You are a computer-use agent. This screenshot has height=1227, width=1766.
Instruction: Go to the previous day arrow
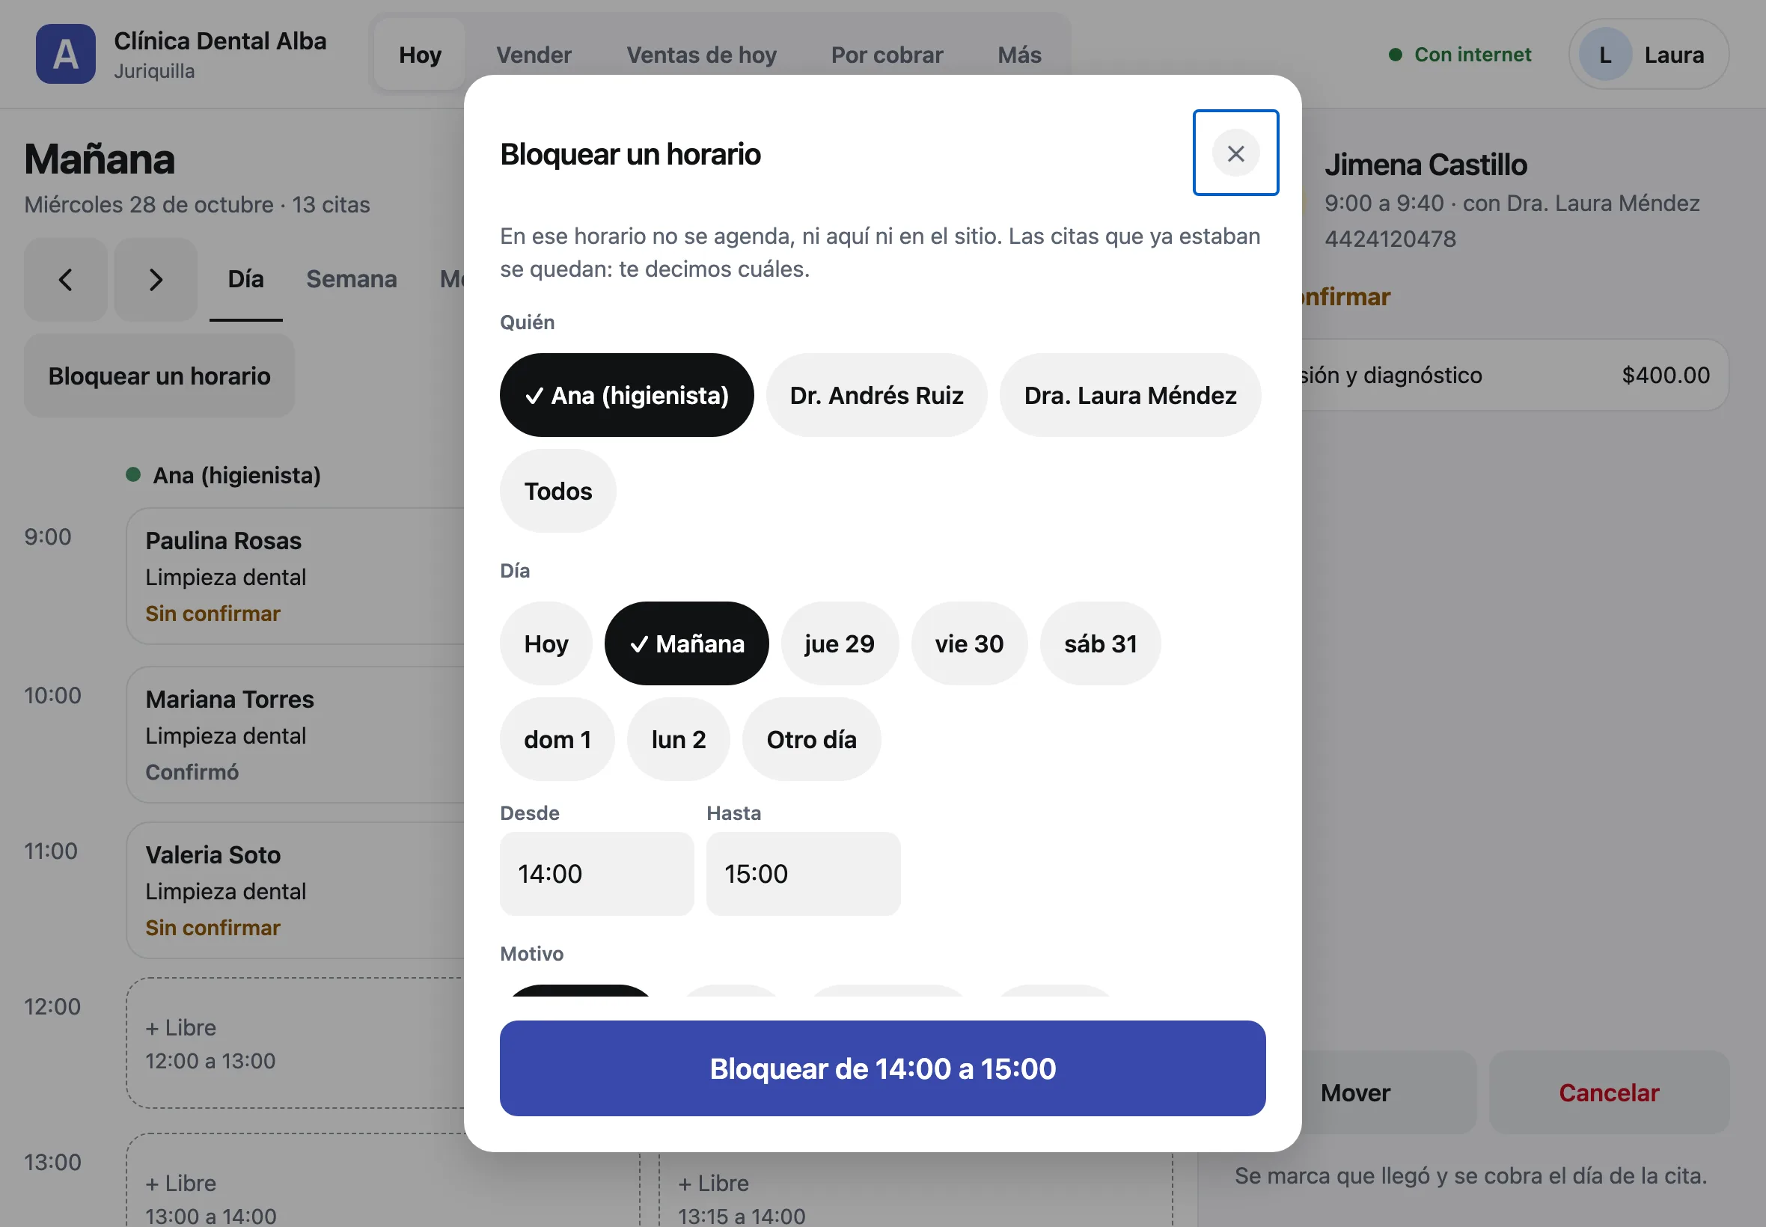[65, 279]
